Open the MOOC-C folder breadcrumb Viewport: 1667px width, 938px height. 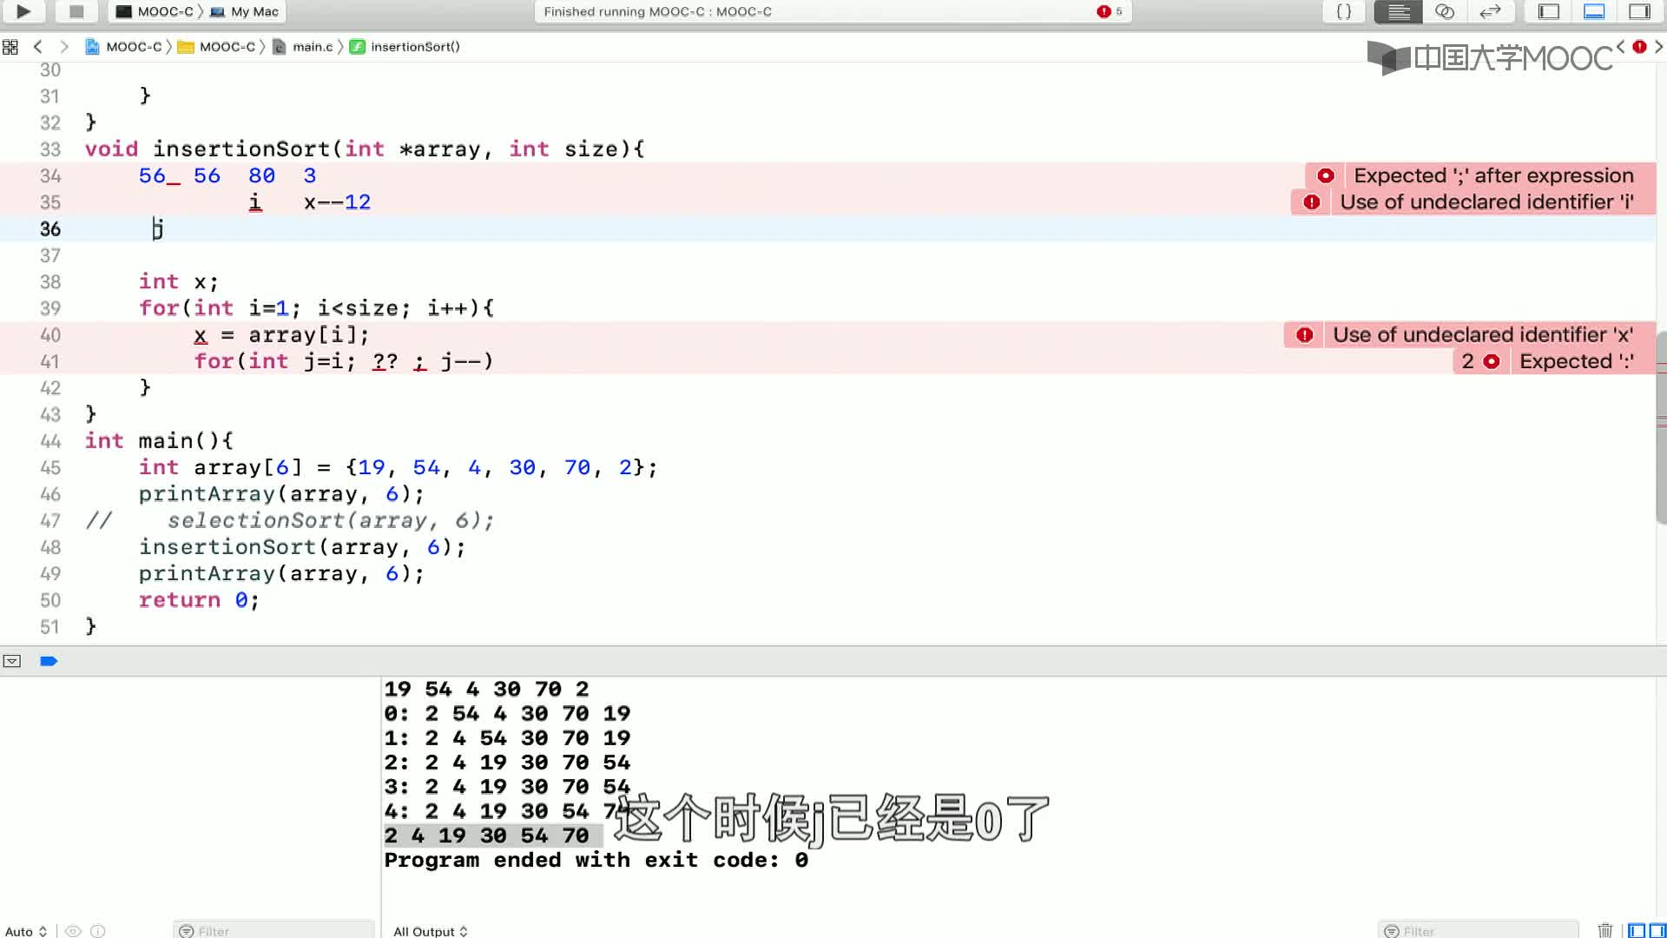click(x=217, y=47)
